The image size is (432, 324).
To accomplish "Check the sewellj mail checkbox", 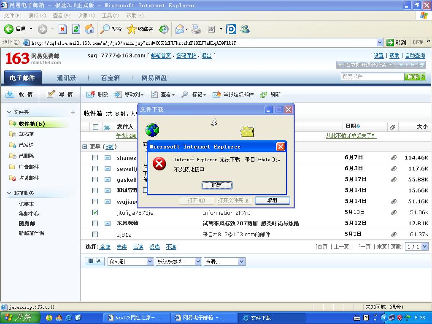I will 95,168.
